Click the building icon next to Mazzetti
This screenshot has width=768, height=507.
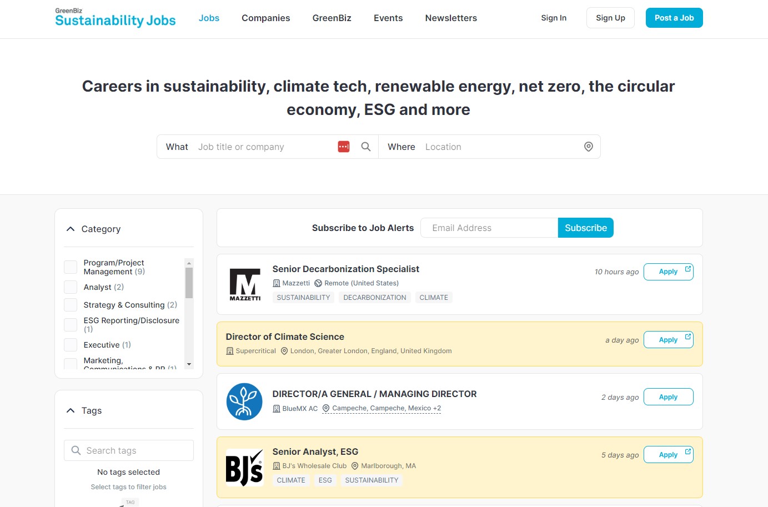[277, 283]
